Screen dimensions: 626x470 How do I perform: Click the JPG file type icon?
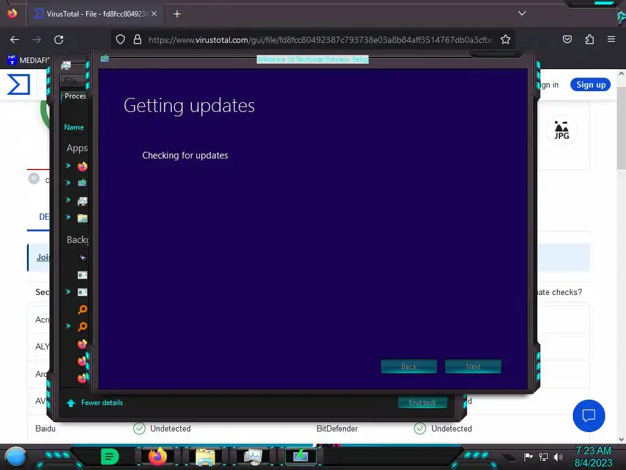point(561,130)
